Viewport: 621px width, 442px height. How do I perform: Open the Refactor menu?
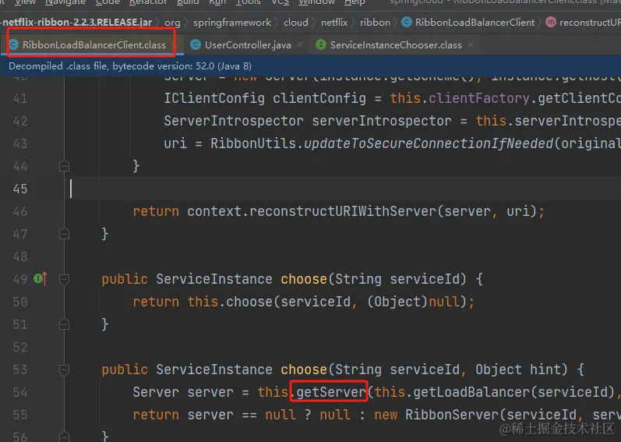tap(148, 2)
